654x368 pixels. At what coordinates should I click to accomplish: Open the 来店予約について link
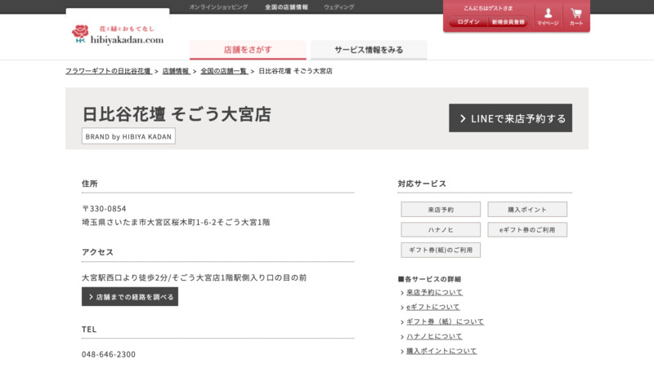(x=434, y=292)
